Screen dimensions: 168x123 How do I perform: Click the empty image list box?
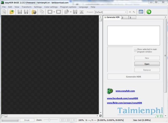click(x=134, y=36)
